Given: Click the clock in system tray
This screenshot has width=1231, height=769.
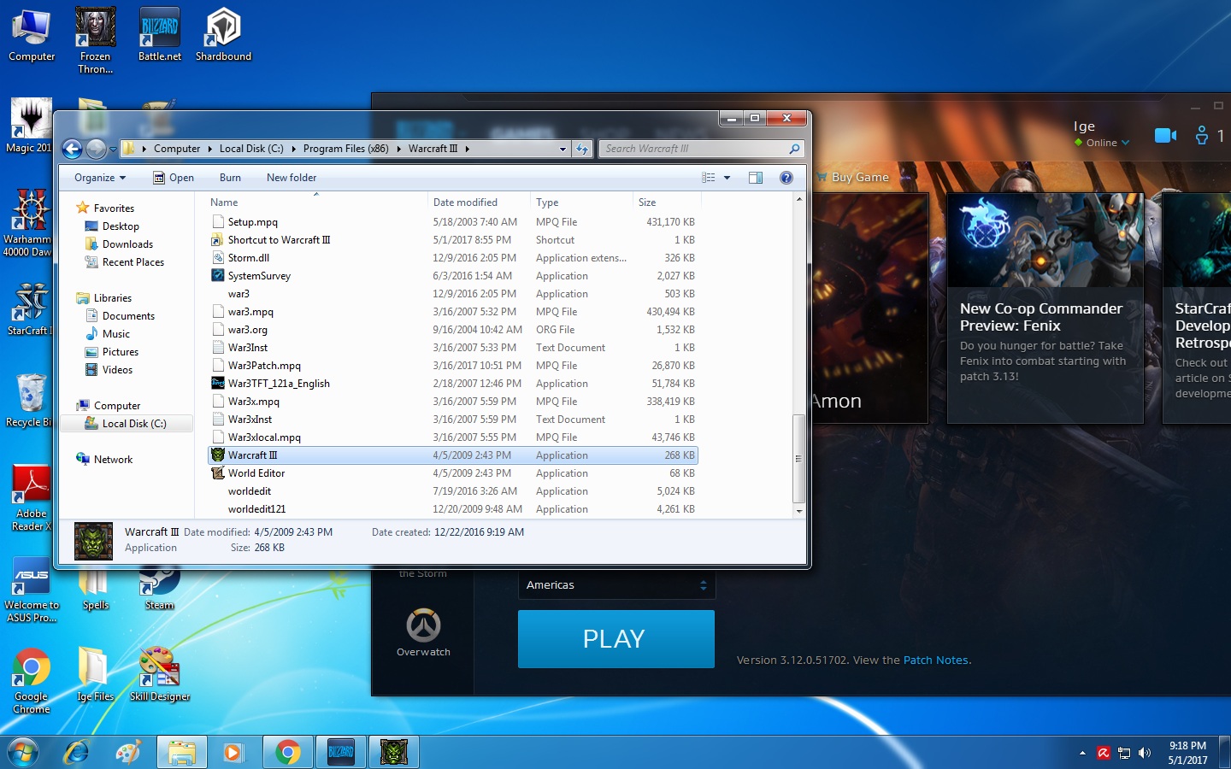Looking at the screenshot, I should point(1187,753).
